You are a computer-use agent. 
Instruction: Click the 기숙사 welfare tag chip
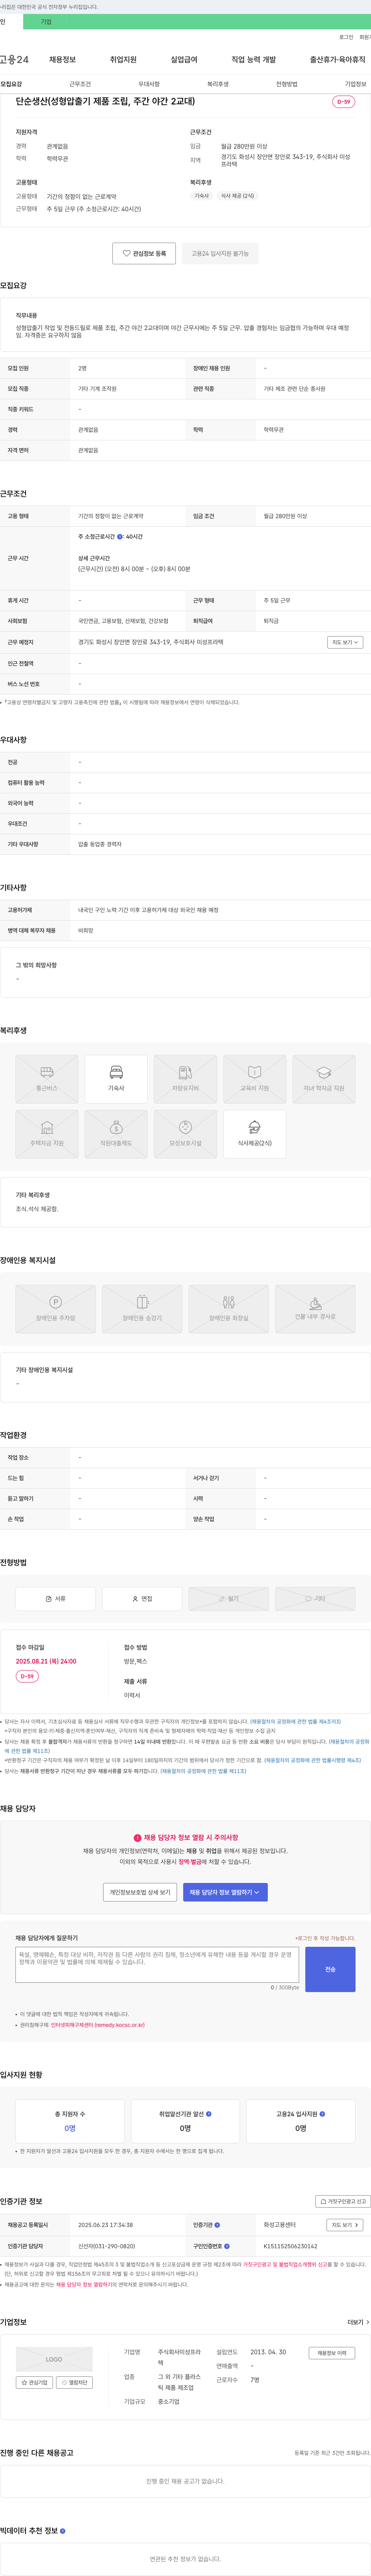coord(202,196)
